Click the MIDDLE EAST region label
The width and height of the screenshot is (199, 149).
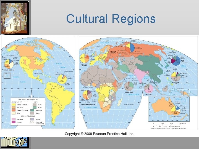129,92
